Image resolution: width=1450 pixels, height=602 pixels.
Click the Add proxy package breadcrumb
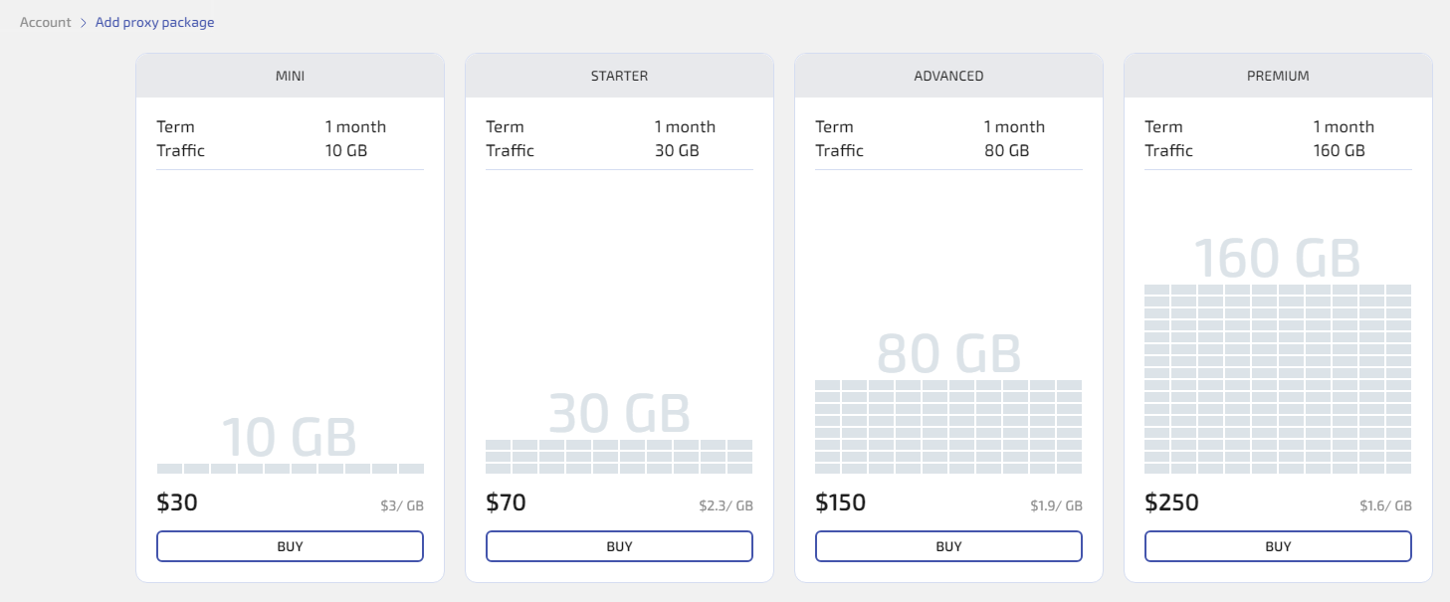(154, 22)
